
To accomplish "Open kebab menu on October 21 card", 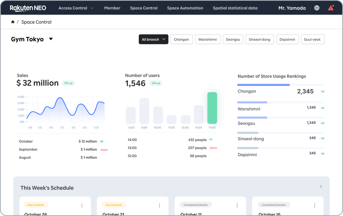I will point(160,205).
